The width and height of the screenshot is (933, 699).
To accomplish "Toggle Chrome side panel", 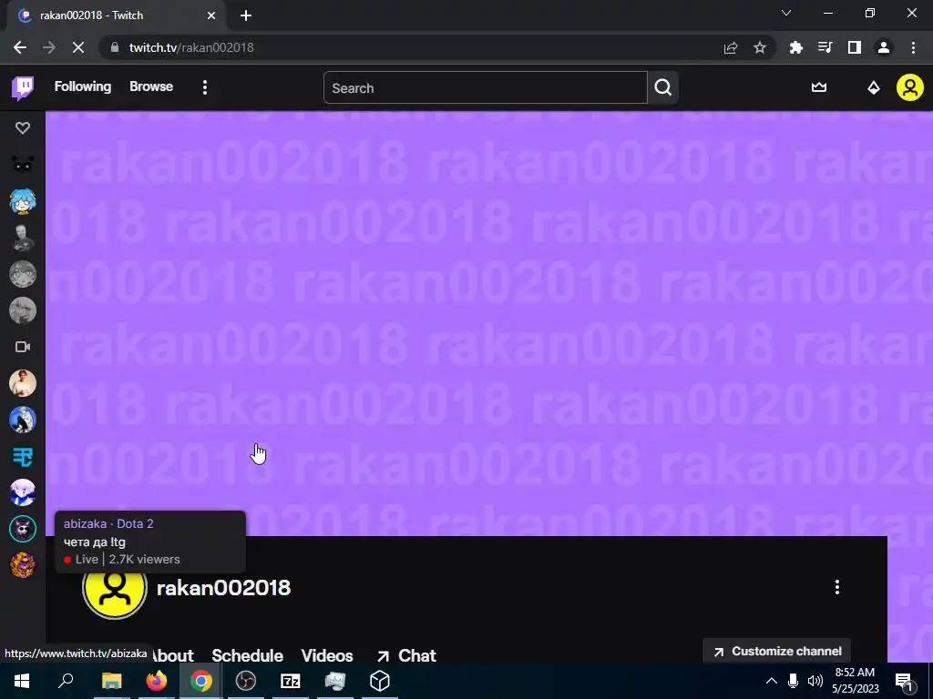I will point(855,47).
